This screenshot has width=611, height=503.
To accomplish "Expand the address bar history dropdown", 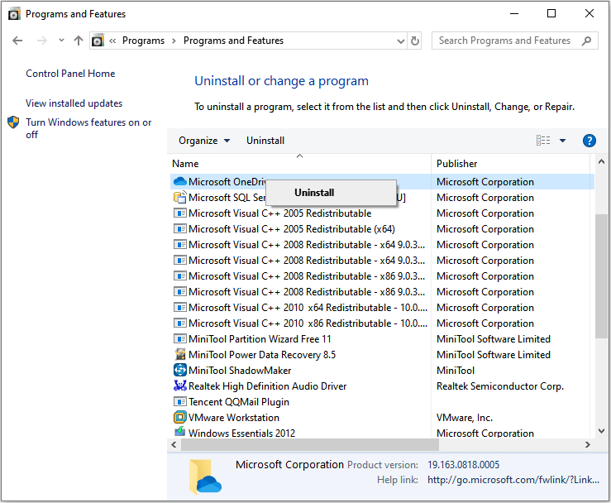I will click(x=400, y=41).
